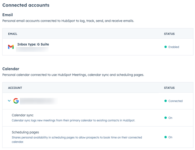Click the 'Email' section heading
This screenshot has width=195, height=150.
coord(8,15)
